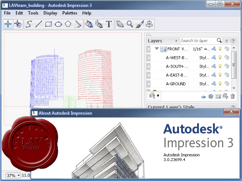
Task: Open the Tools menu
Action: pyautogui.click(x=33, y=13)
